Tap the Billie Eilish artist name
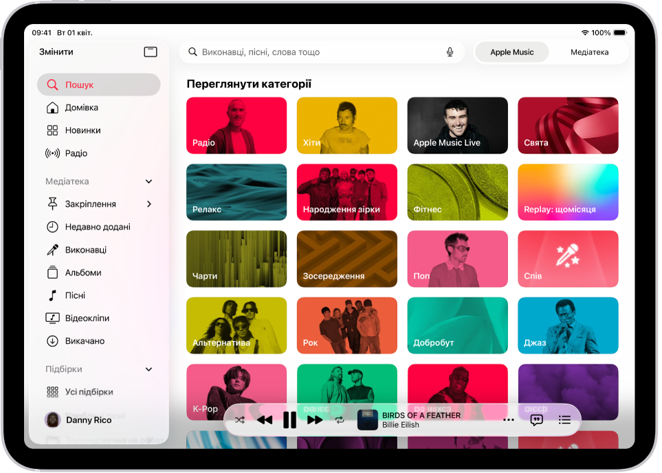The height and width of the screenshot is (473, 662). pyautogui.click(x=401, y=425)
